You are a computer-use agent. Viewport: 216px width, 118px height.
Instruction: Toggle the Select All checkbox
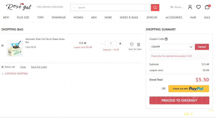click(x=2, y=67)
